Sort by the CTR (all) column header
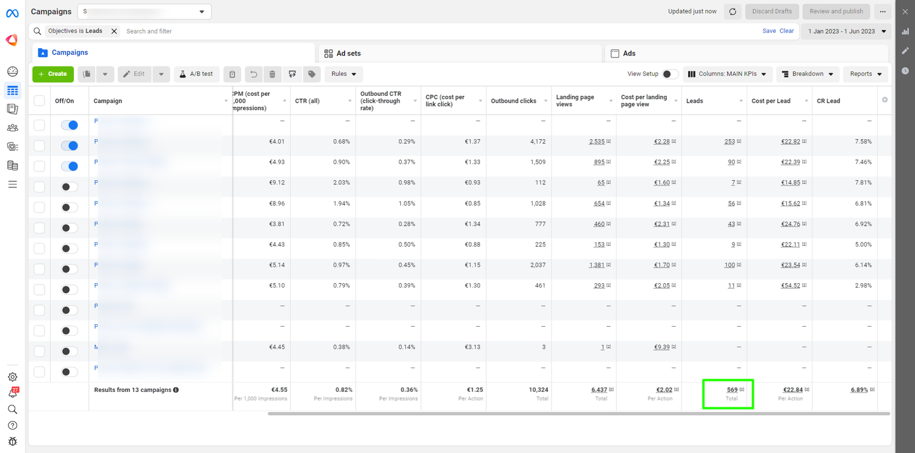The image size is (915, 453). (307, 101)
